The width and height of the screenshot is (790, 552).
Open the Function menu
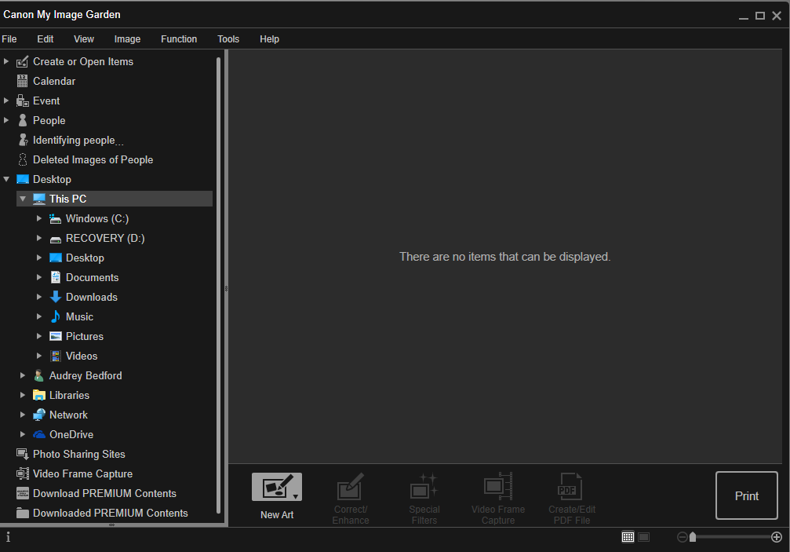tap(179, 38)
